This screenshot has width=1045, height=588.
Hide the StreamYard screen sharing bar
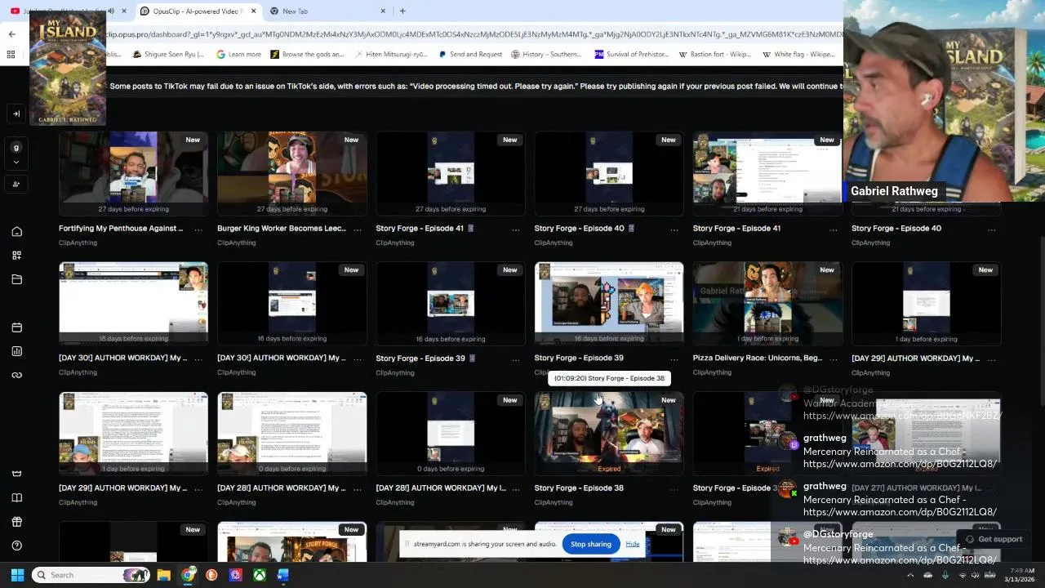[633, 544]
